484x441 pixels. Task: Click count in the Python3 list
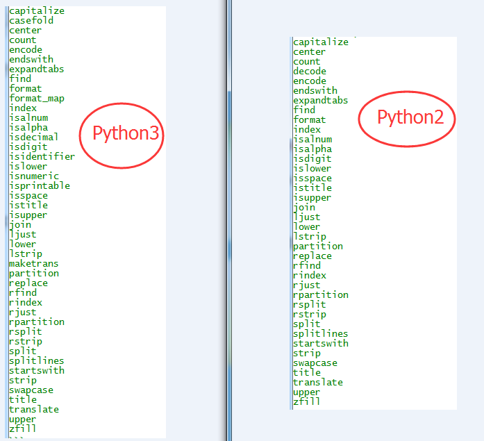(x=22, y=40)
